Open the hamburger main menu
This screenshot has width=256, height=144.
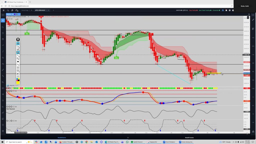[3, 10]
